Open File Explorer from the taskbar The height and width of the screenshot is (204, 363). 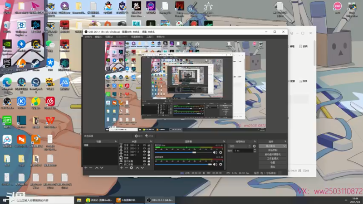click(79, 200)
